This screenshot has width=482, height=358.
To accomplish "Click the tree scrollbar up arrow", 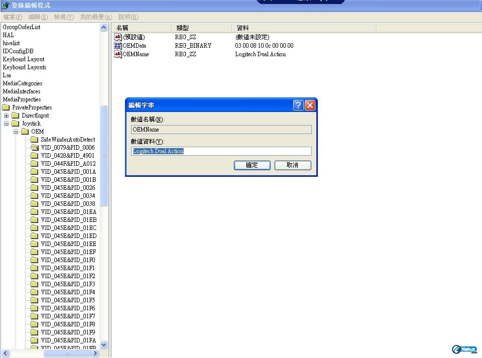I will pos(104,28).
